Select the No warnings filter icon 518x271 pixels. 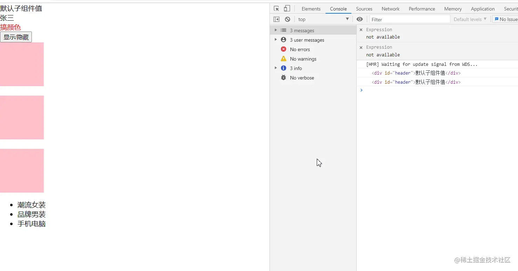[283, 59]
